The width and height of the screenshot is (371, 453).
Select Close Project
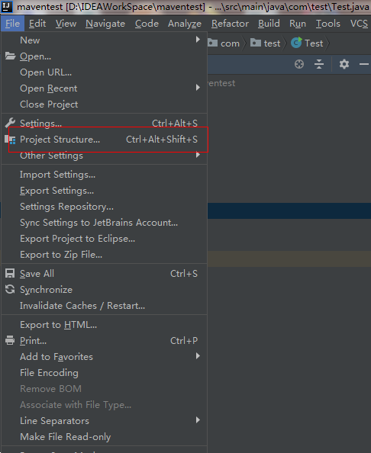pos(105,104)
